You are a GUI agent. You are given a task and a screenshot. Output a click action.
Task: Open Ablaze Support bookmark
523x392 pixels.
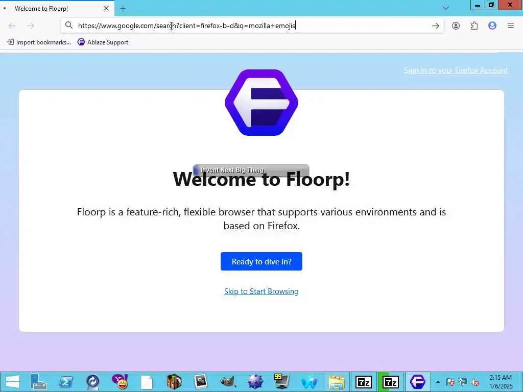click(x=103, y=42)
